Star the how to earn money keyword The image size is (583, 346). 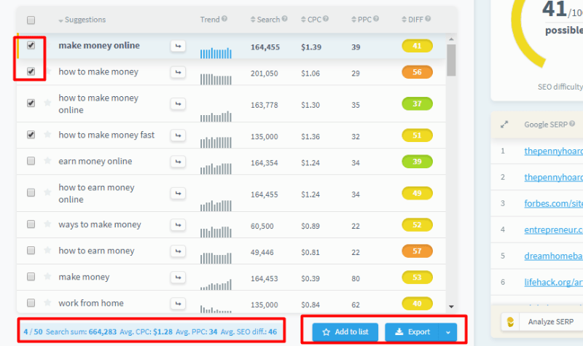pyautogui.click(x=47, y=250)
